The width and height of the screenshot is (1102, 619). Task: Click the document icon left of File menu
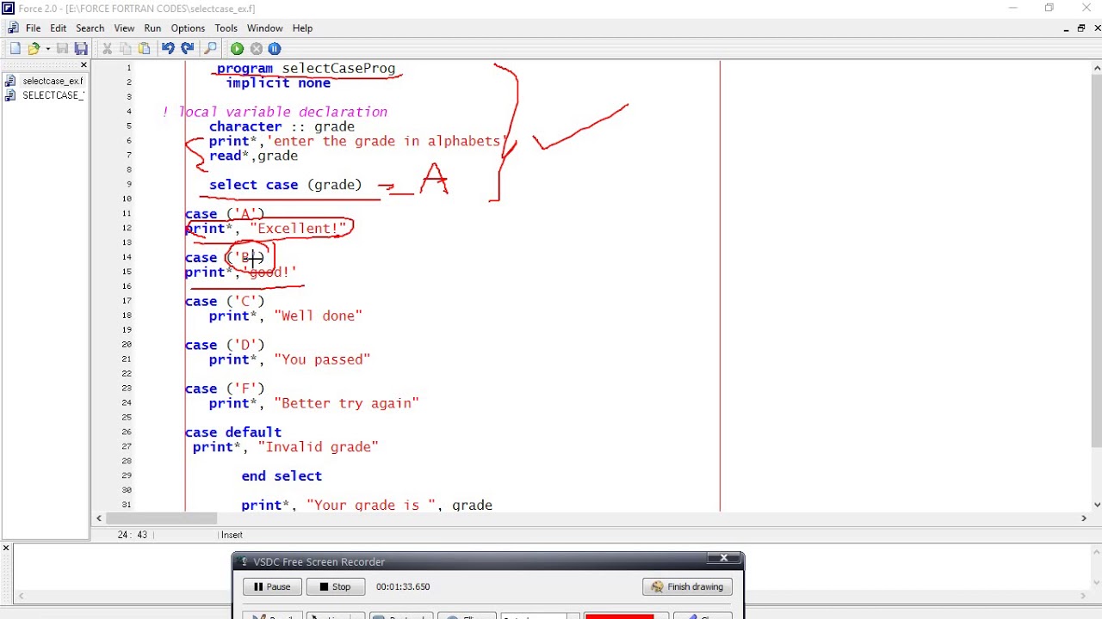(x=12, y=28)
